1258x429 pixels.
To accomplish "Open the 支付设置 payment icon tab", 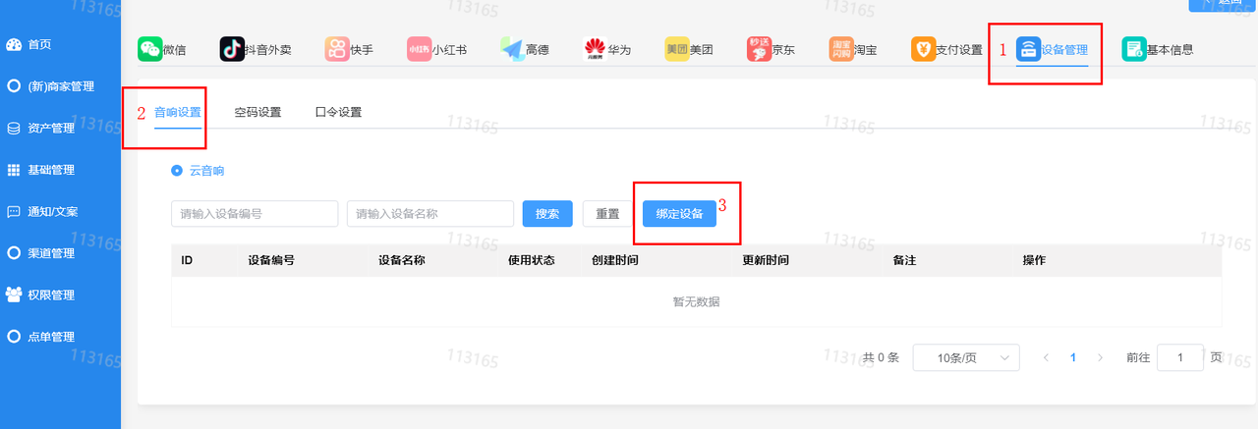I will point(923,49).
